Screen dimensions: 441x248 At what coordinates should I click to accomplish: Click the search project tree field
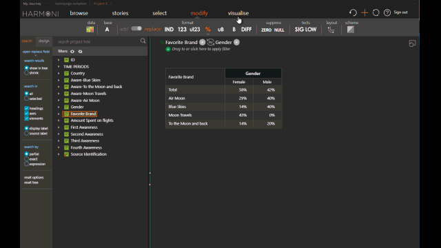pos(97,41)
